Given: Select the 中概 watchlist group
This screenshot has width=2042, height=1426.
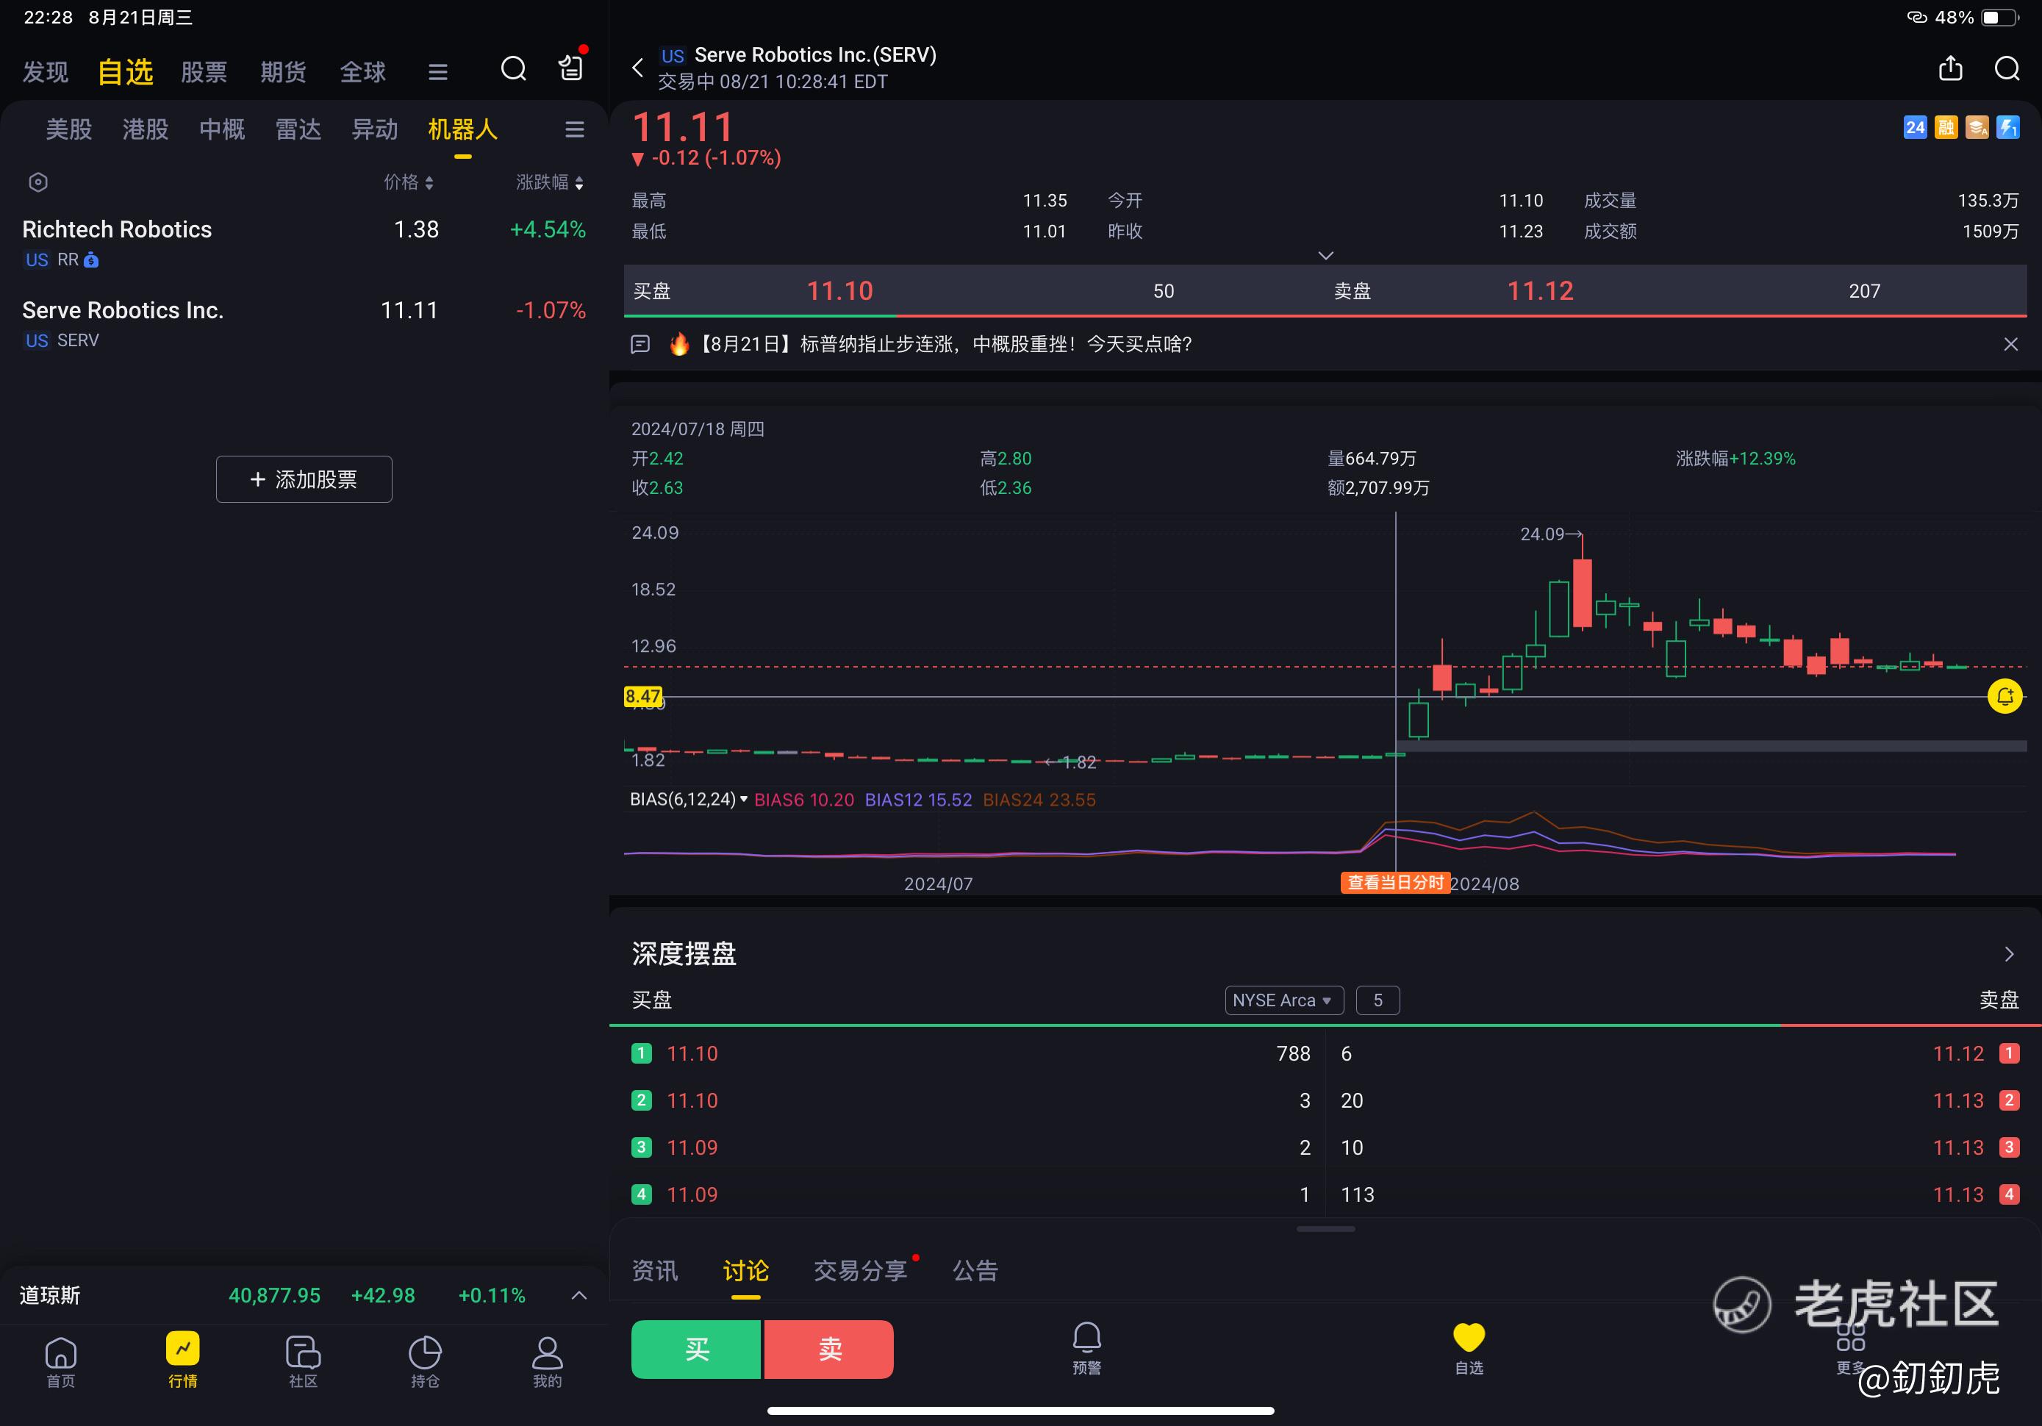Looking at the screenshot, I should (222, 130).
